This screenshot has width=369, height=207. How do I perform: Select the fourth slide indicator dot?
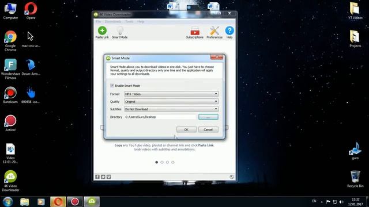point(173,162)
